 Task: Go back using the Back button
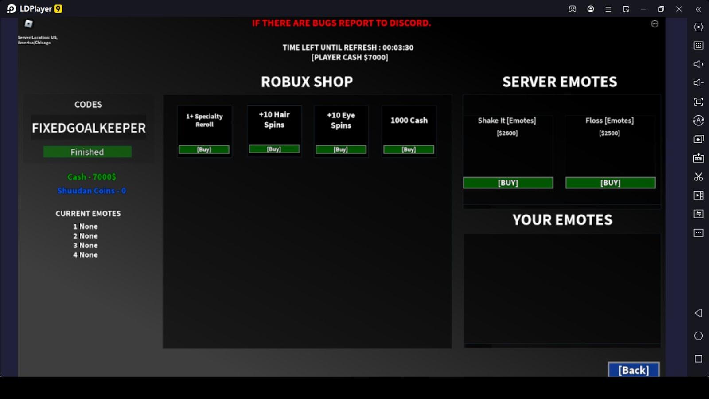tap(634, 370)
